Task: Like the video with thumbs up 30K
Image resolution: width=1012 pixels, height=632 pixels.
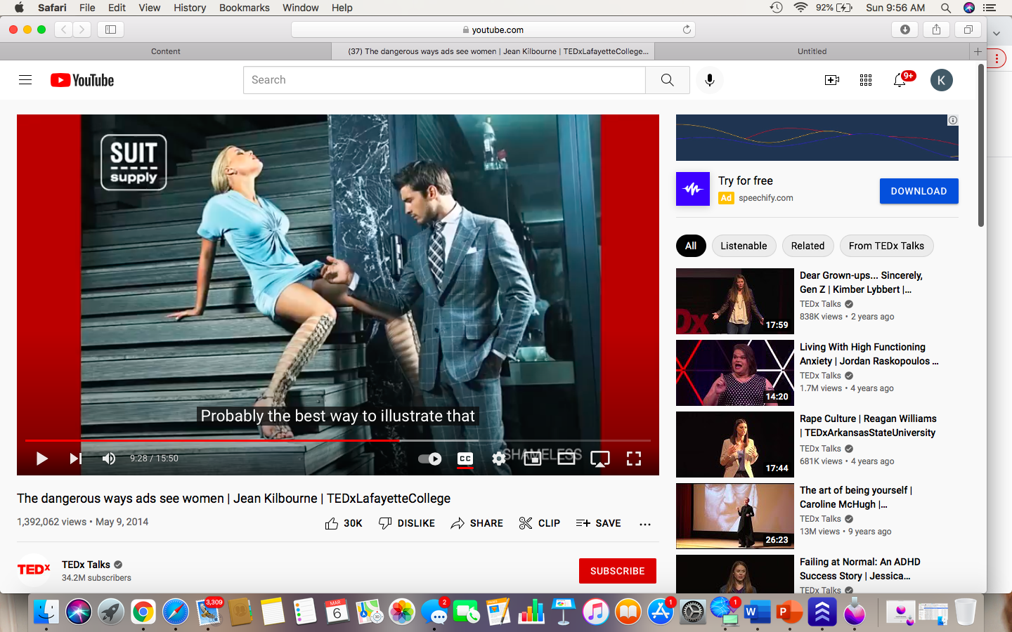Action: [344, 523]
